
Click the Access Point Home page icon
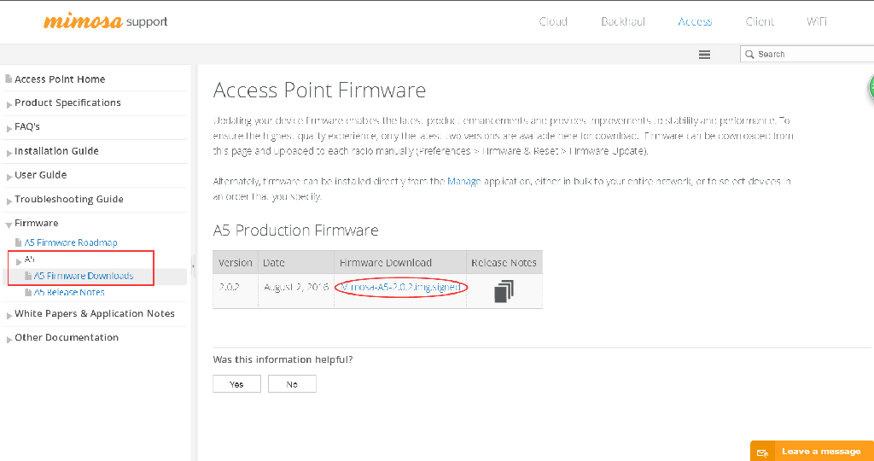9,79
